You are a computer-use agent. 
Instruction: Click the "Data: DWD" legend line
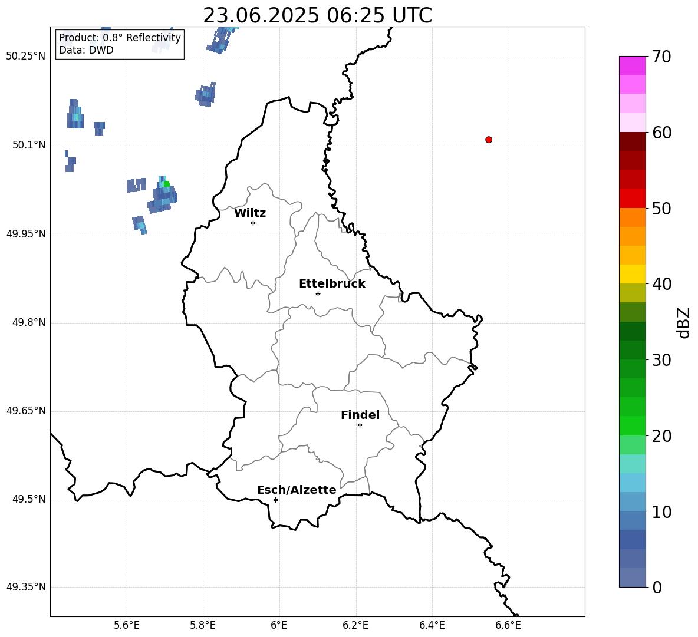(x=86, y=50)
